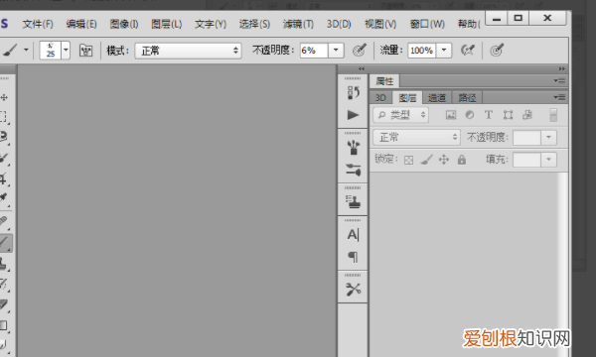Toggle smart object filter icon
The width and height of the screenshot is (596, 357).
527,115
